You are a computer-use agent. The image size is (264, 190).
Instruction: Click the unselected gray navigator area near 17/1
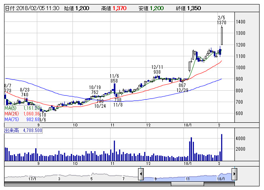[x=32, y=176]
